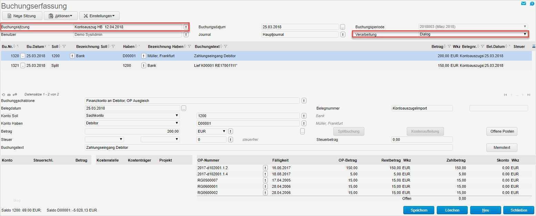Sort by Bu.Datum column header
Image resolution: width=536 pixels, height=216 pixels.
[x=36, y=47]
